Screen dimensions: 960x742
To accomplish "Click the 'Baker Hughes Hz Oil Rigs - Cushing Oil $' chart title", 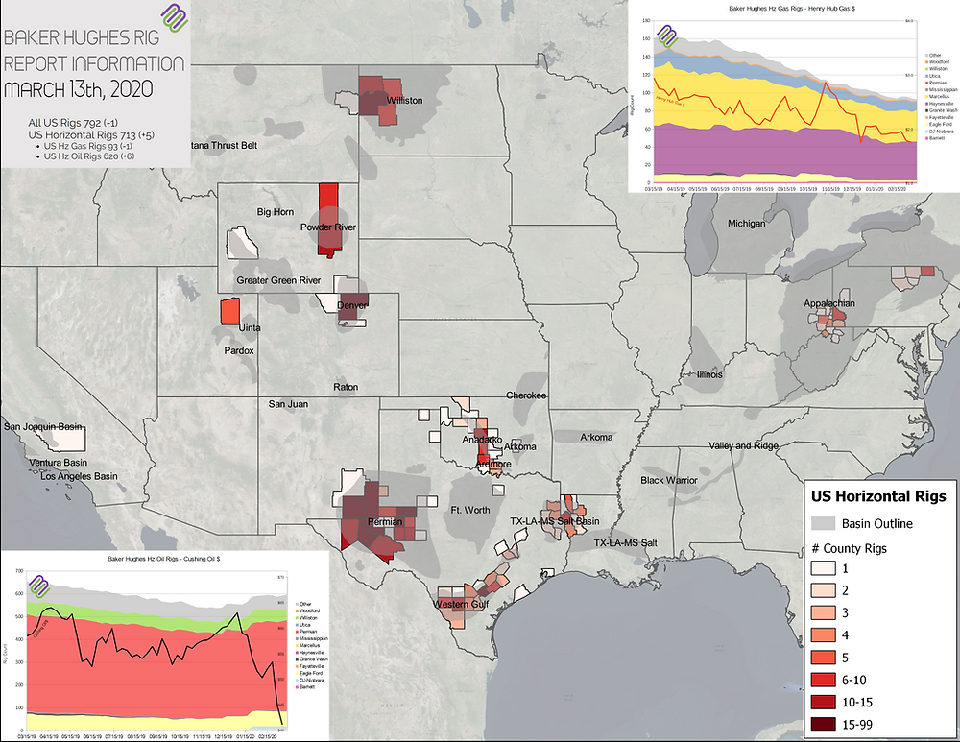I will coord(164,559).
